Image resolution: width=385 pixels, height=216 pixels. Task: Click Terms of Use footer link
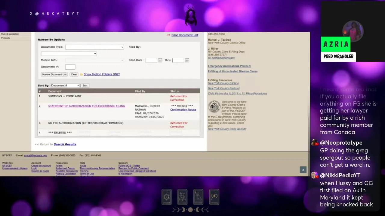[87, 174]
